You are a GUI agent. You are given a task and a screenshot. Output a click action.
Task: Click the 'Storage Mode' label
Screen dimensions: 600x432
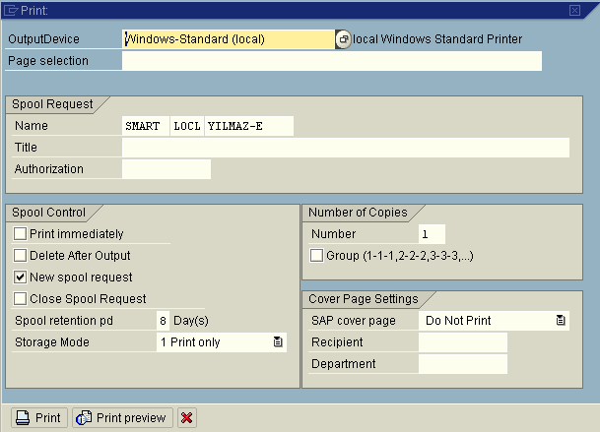click(52, 342)
